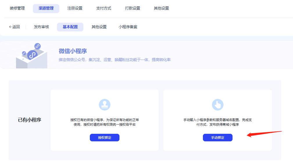Open the 支付方式 tab
The image size is (293, 162).
103,8
